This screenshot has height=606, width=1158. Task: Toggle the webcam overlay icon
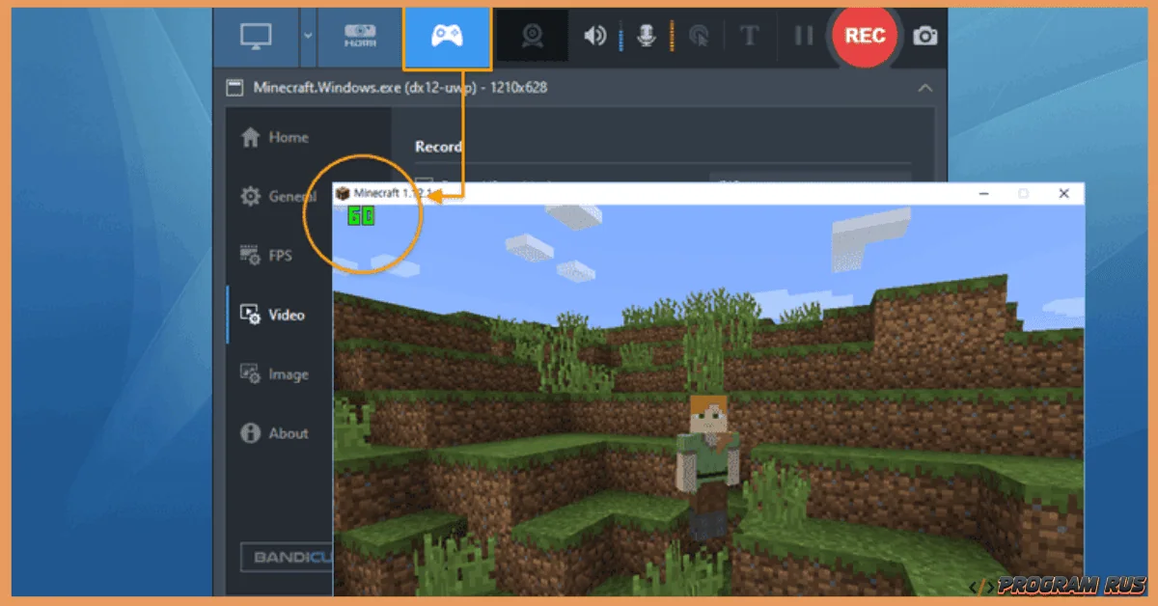[533, 37]
